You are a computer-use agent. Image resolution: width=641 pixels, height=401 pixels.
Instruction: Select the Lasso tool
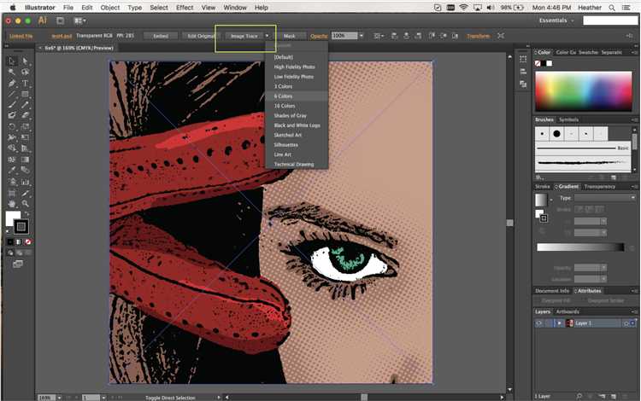[x=25, y=73]
